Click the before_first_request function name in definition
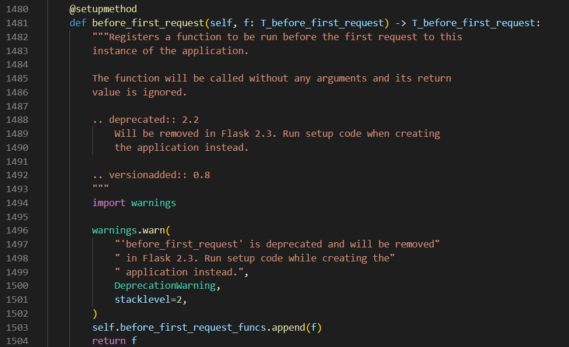 click(145, 23)
